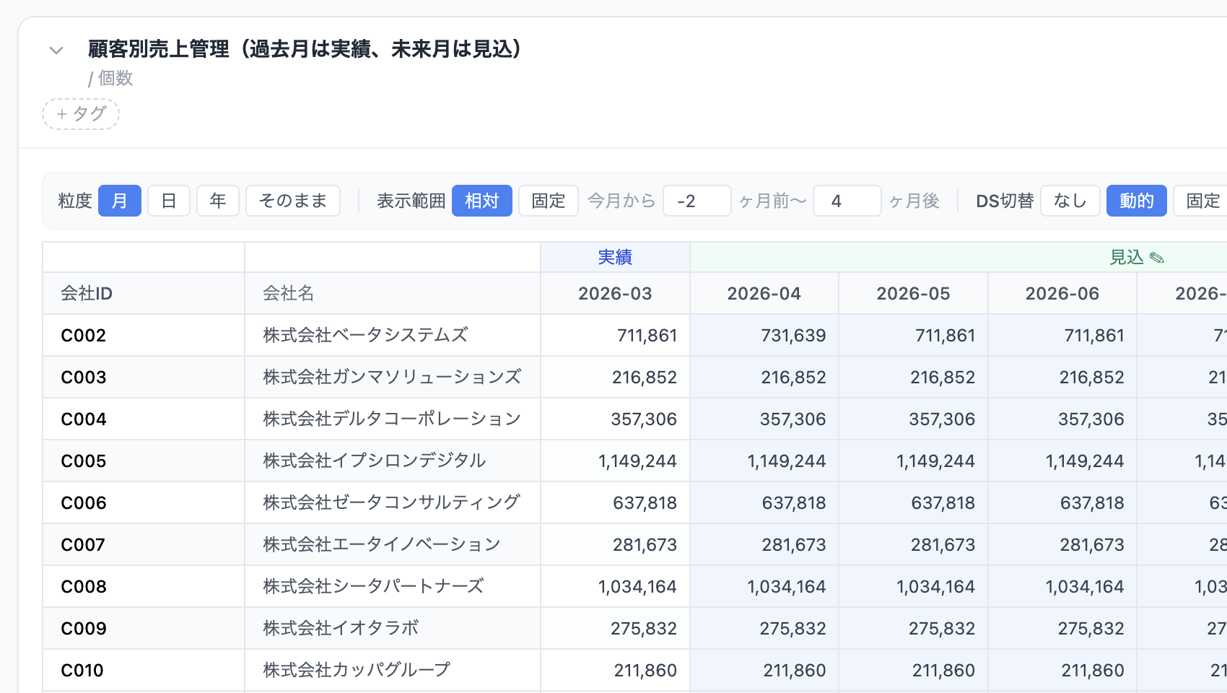
Task: Select C006's 2026-03 value 637,818
Action: [x=615, y=502]
